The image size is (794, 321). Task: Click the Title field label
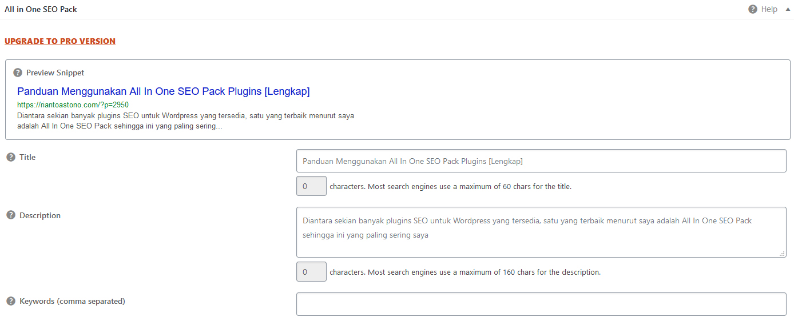[27, 157]
